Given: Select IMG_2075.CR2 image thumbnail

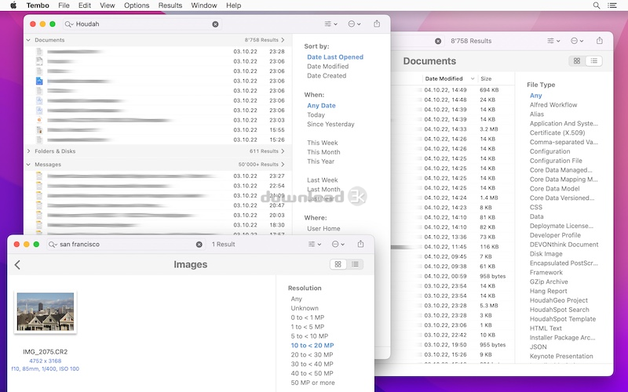Looking at the screenshot, I should [x=46, y=311].
